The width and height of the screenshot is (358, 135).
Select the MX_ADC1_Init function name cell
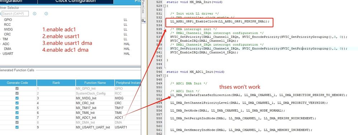(x=95, y=117)
